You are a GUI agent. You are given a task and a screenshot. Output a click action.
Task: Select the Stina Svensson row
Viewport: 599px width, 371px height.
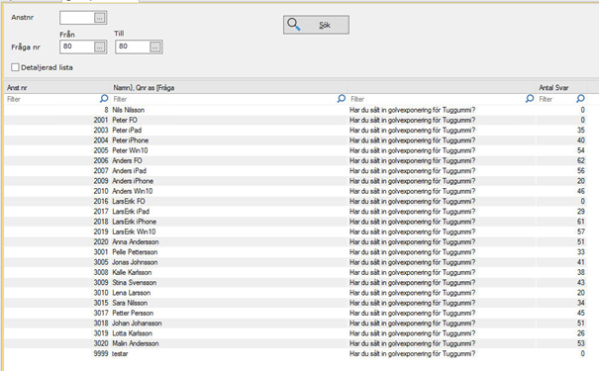(295, 282)
